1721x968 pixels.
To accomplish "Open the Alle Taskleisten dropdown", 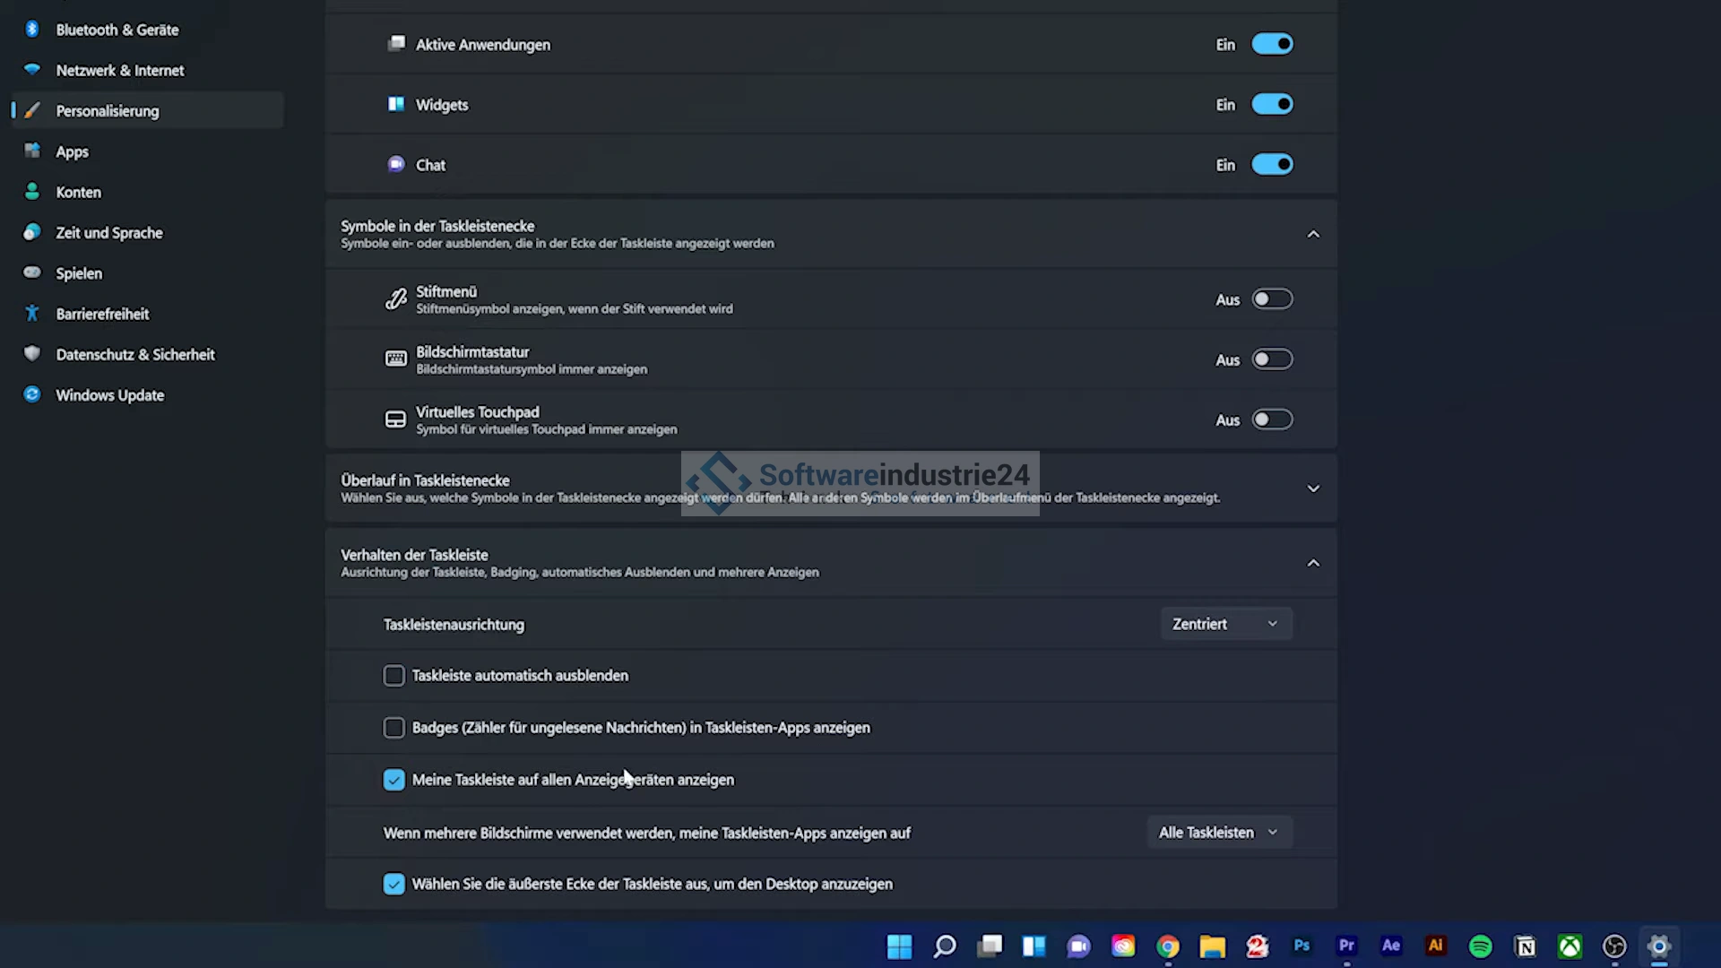I will tap(1219, 833).
